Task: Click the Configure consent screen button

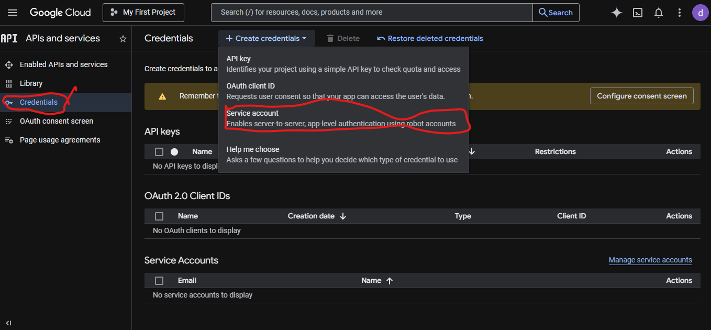Action: coord(641,96)
